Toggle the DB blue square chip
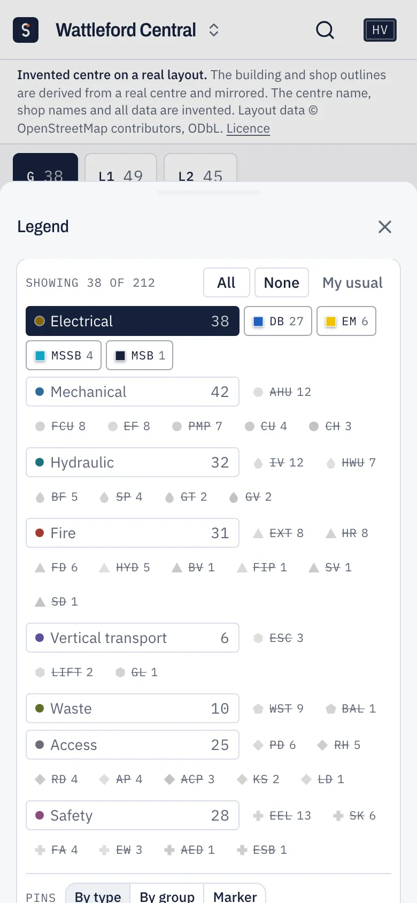The image size is (417, 903). coord(278,321)
